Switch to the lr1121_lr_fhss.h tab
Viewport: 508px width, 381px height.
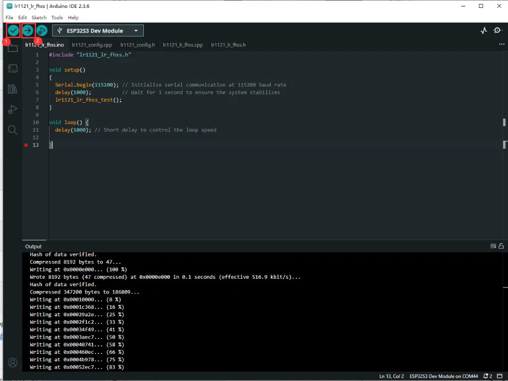228,44
